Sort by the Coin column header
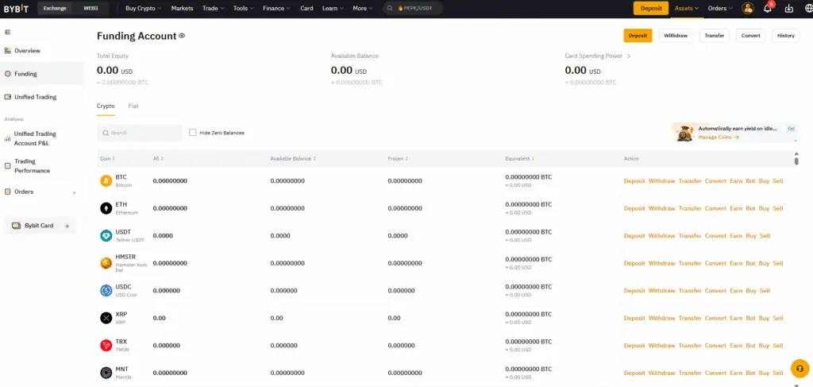The height and width of the screenshot is (387, 813). click(x=107, y=159)
